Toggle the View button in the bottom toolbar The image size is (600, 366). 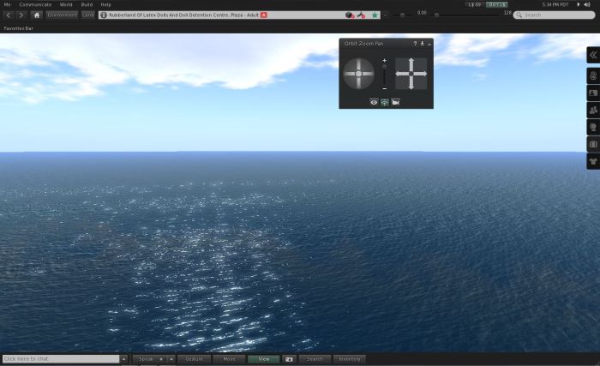click(x=263, y=359)
